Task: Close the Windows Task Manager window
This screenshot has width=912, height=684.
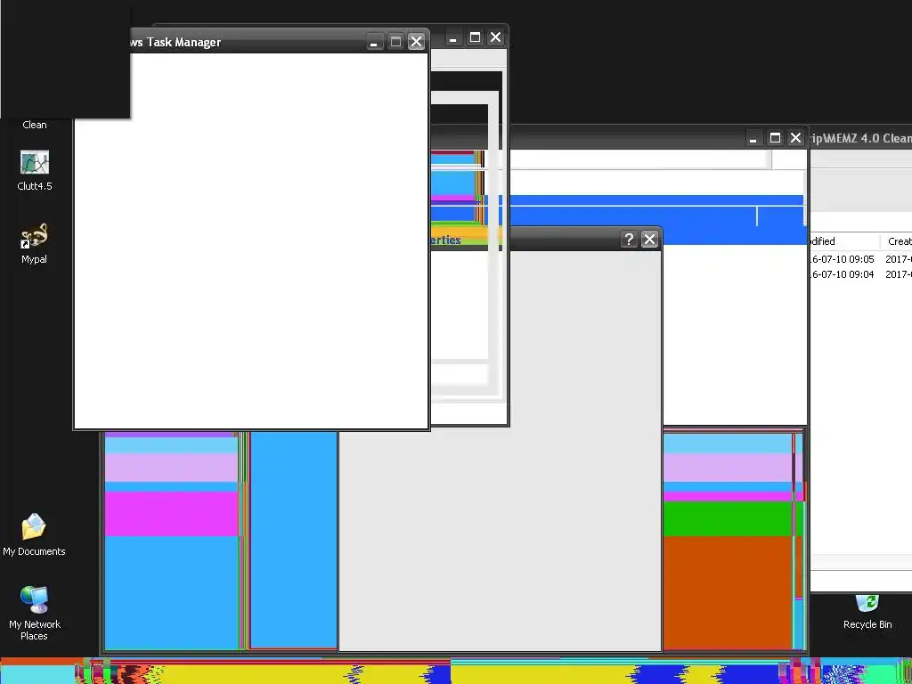Action: point(417,42)
